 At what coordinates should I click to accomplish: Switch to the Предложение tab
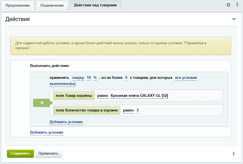click(18, 6)
